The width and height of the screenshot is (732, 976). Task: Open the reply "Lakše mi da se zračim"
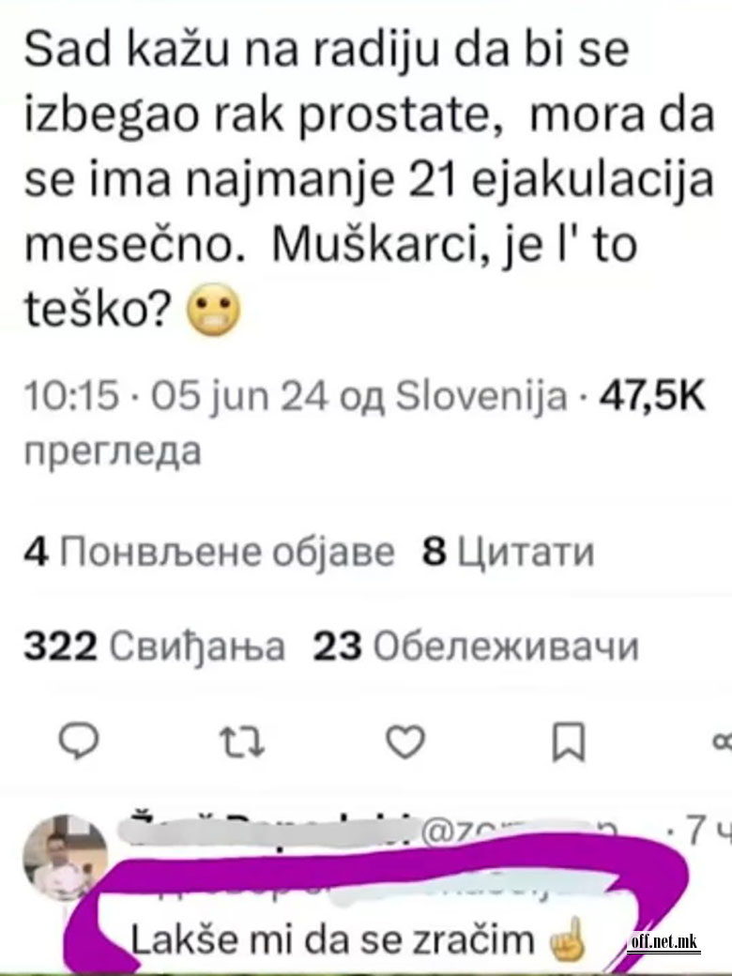(333, 940)
